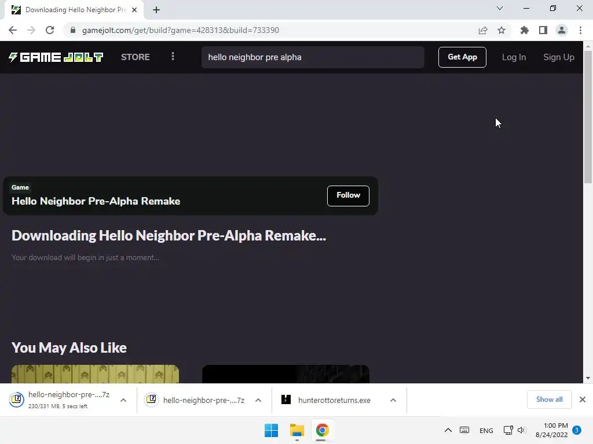This screenshot has height=444, width=593.
Task: Share this page using the share icon
Action: click(483, 30)
